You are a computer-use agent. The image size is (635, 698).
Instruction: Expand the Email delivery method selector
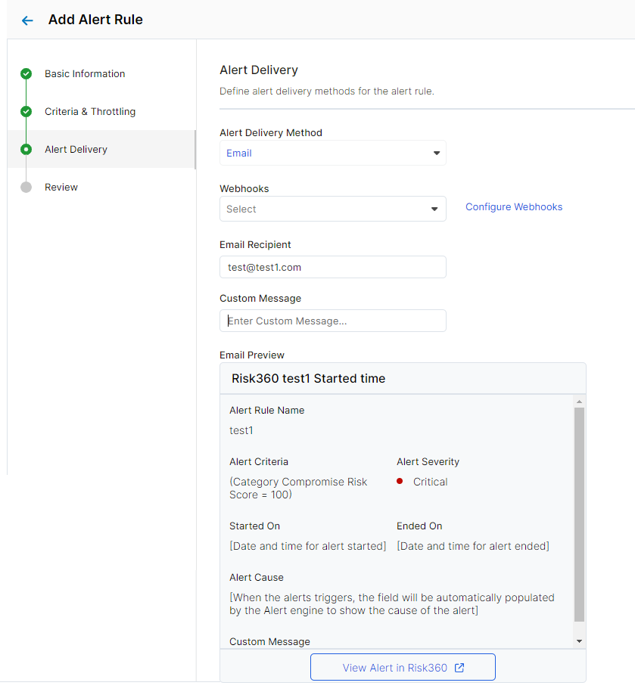[x=435, y=153]
